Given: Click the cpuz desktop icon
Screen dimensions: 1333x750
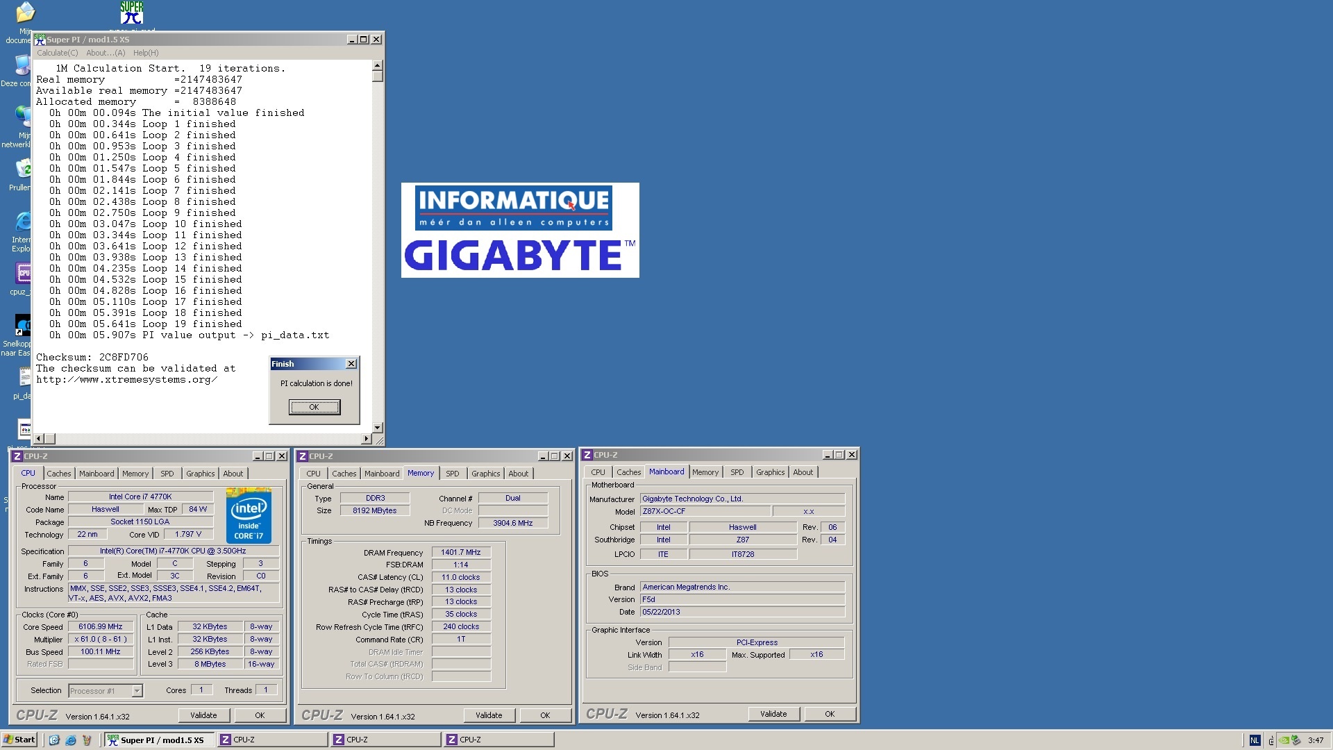Looking at the screenshot, I should pyautogui.click(x=23, y=274).
